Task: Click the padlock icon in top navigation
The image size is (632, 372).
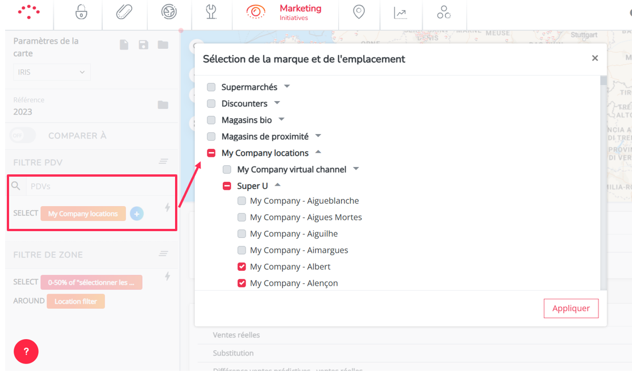Action: pos(81,12)
